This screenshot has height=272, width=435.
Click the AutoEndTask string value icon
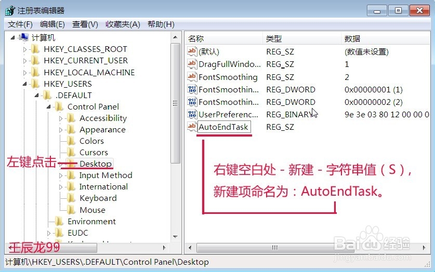[192, 127]
